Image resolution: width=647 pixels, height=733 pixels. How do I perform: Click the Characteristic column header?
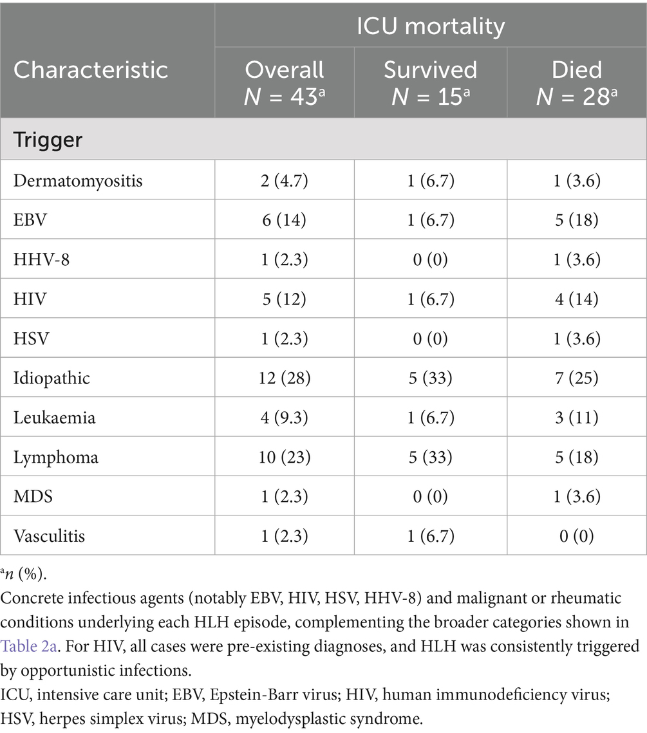point(91,69)
